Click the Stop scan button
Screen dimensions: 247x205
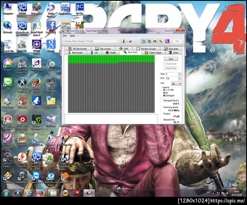click(171, 59)
